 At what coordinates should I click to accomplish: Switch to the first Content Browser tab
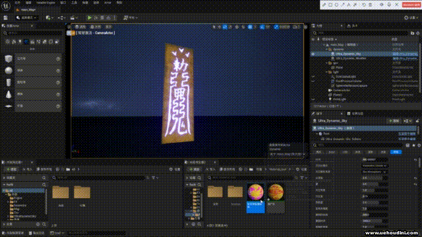tap(15, 163)
